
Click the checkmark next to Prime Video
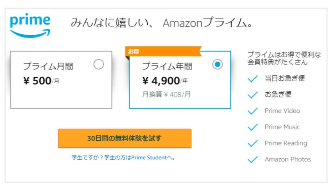coord(253,111)
